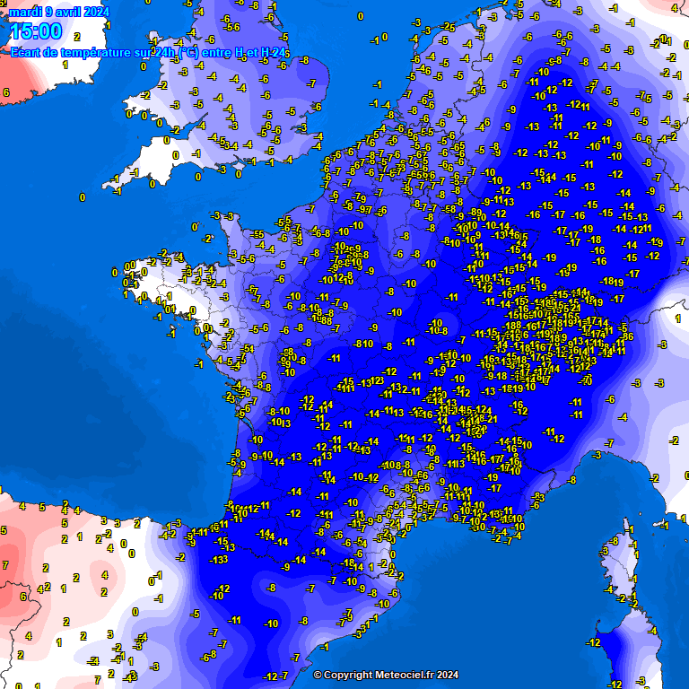Click the -8 value on Corsica
This screenshot has height=689, width=689.
click(x=615, y=541)
